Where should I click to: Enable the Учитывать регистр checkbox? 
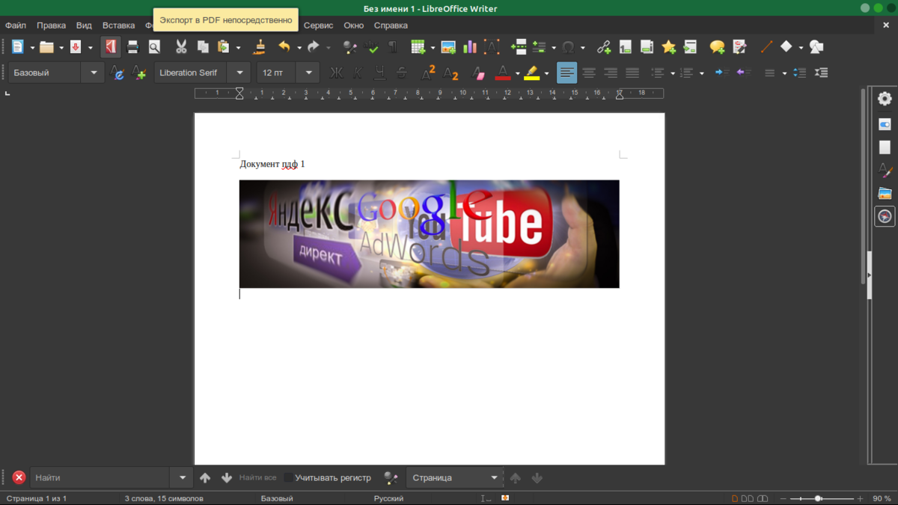(x=289, y=478)
